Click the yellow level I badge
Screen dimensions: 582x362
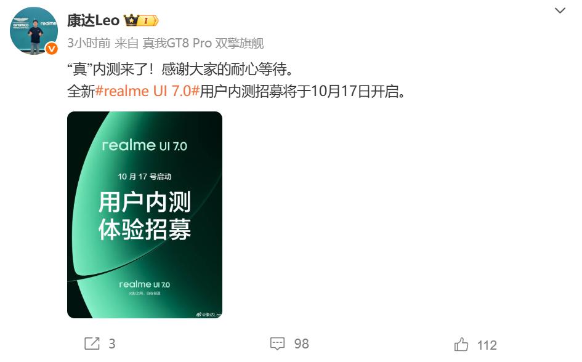point(148,20)
